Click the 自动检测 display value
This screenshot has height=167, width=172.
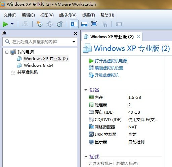click(136, 142)
